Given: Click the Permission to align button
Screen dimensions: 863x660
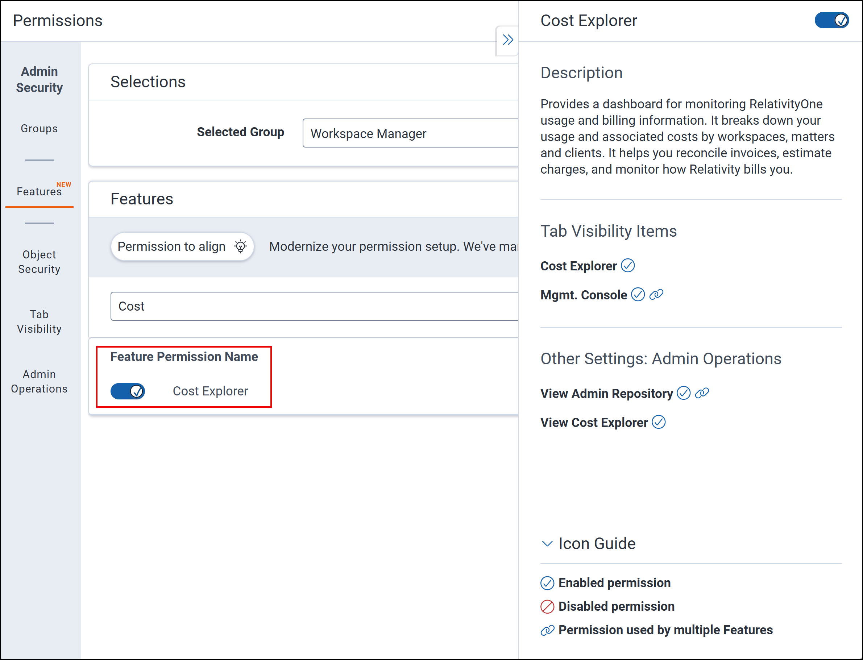Looking at the screenshot, I should click(x=182, y=247).
